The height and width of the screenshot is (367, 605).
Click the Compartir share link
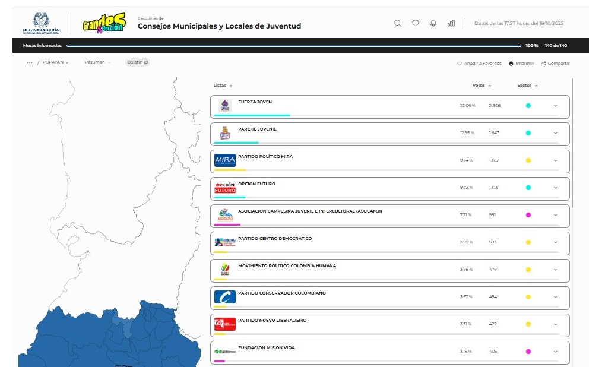pyautogui.click(x=555, y=64)
